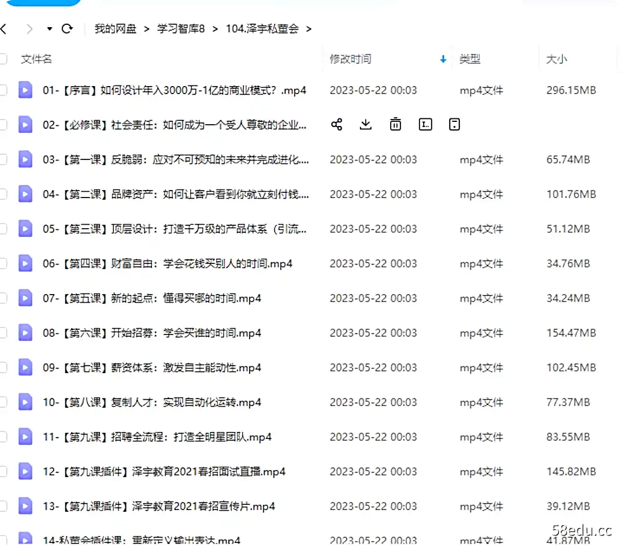The width and height of the screenshot is (623, 547).
Task: Click the video thumbnail icon of file 01
Action: (25, 90)
